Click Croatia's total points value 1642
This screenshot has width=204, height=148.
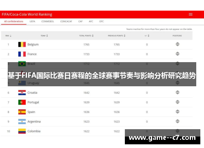(x=86, y=93)
